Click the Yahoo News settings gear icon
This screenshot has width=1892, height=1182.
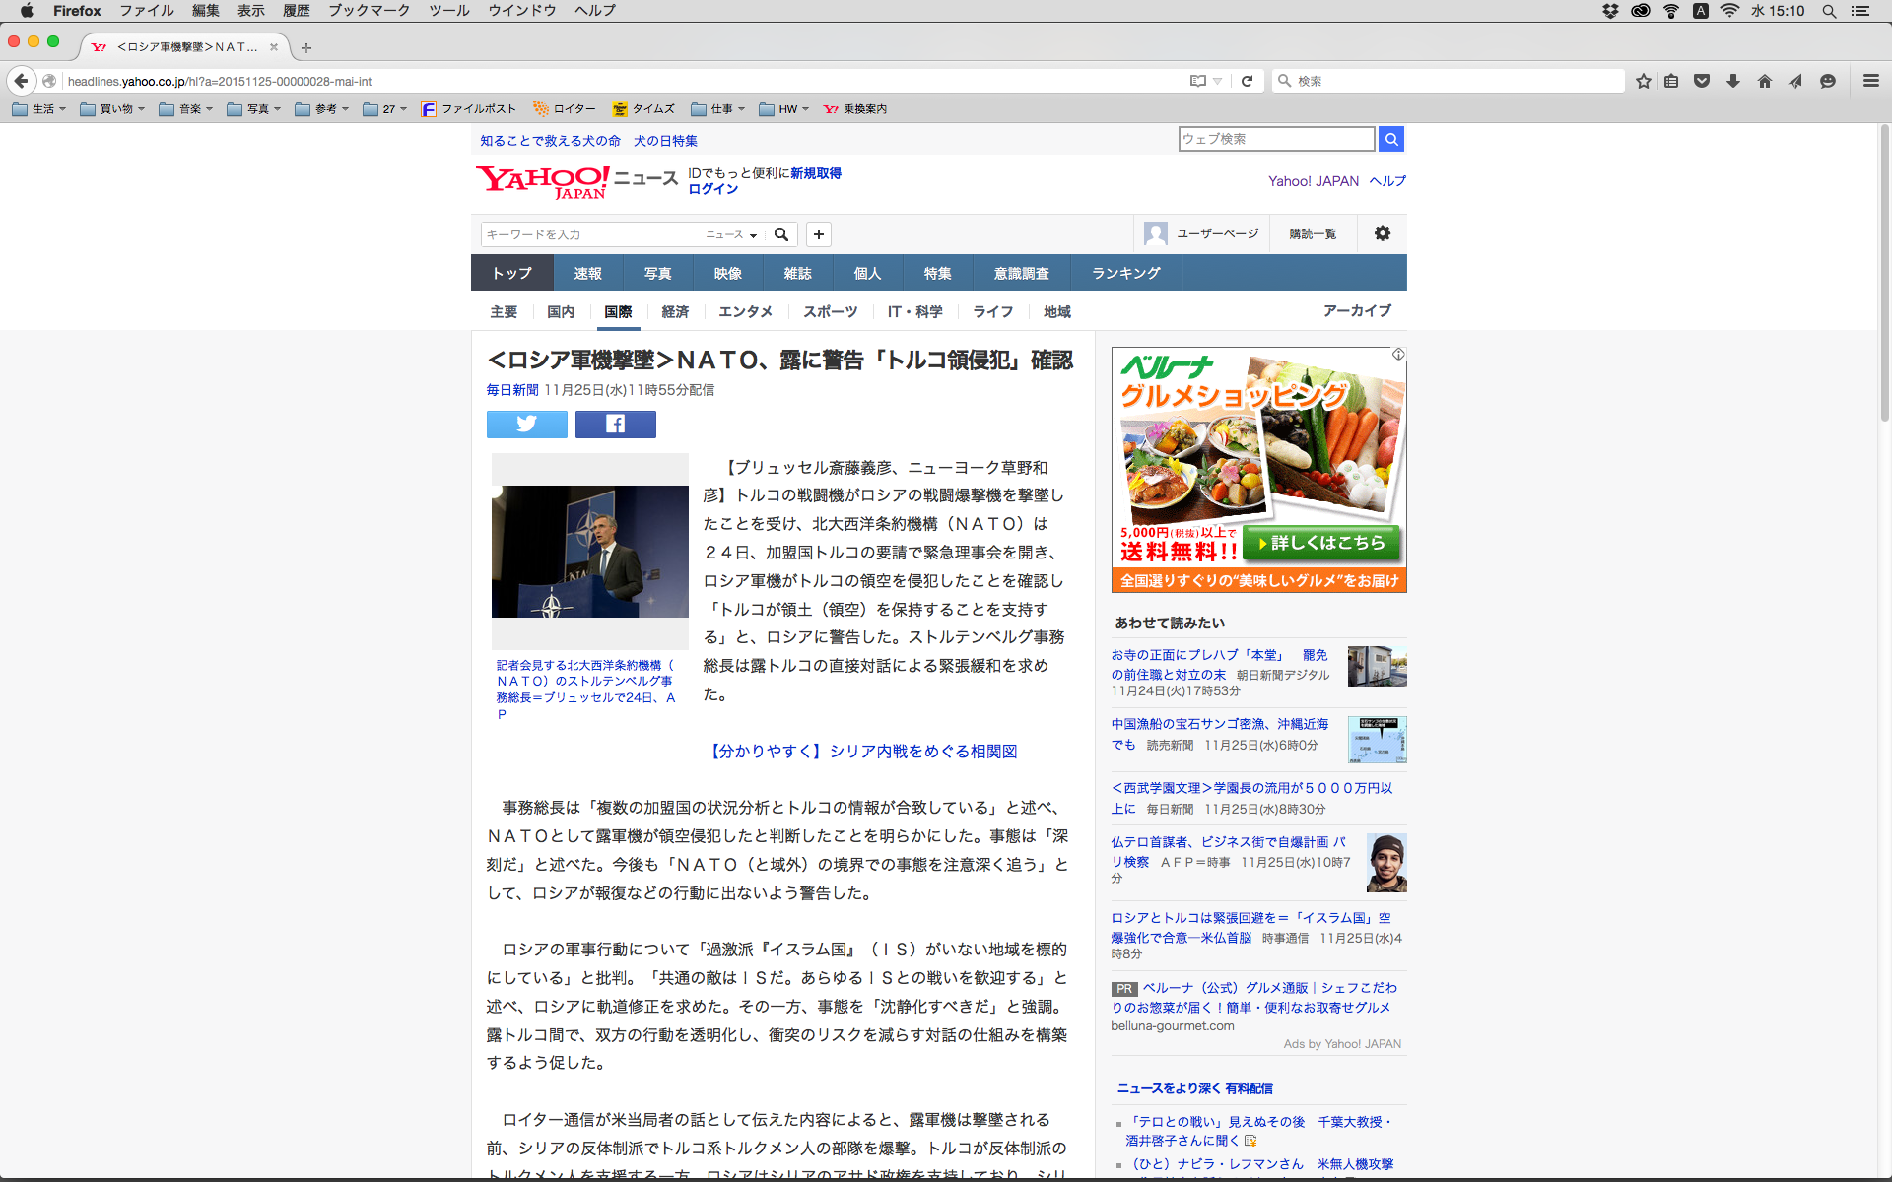coord(1383,233)
